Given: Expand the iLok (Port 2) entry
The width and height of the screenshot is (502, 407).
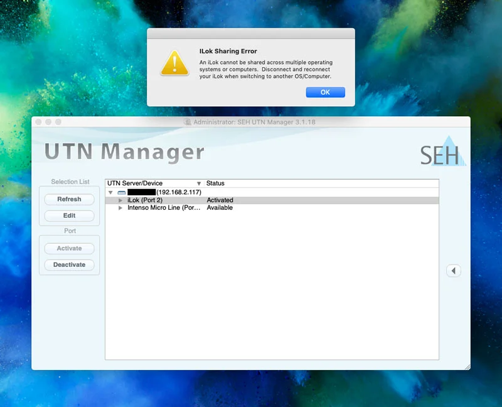Looking at the screenshot, I should 120,200.
